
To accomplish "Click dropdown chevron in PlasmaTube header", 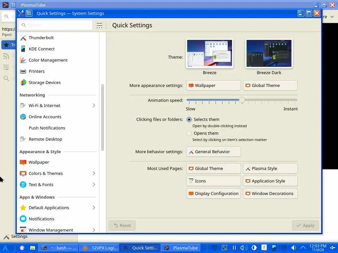I will coord(332,16).
